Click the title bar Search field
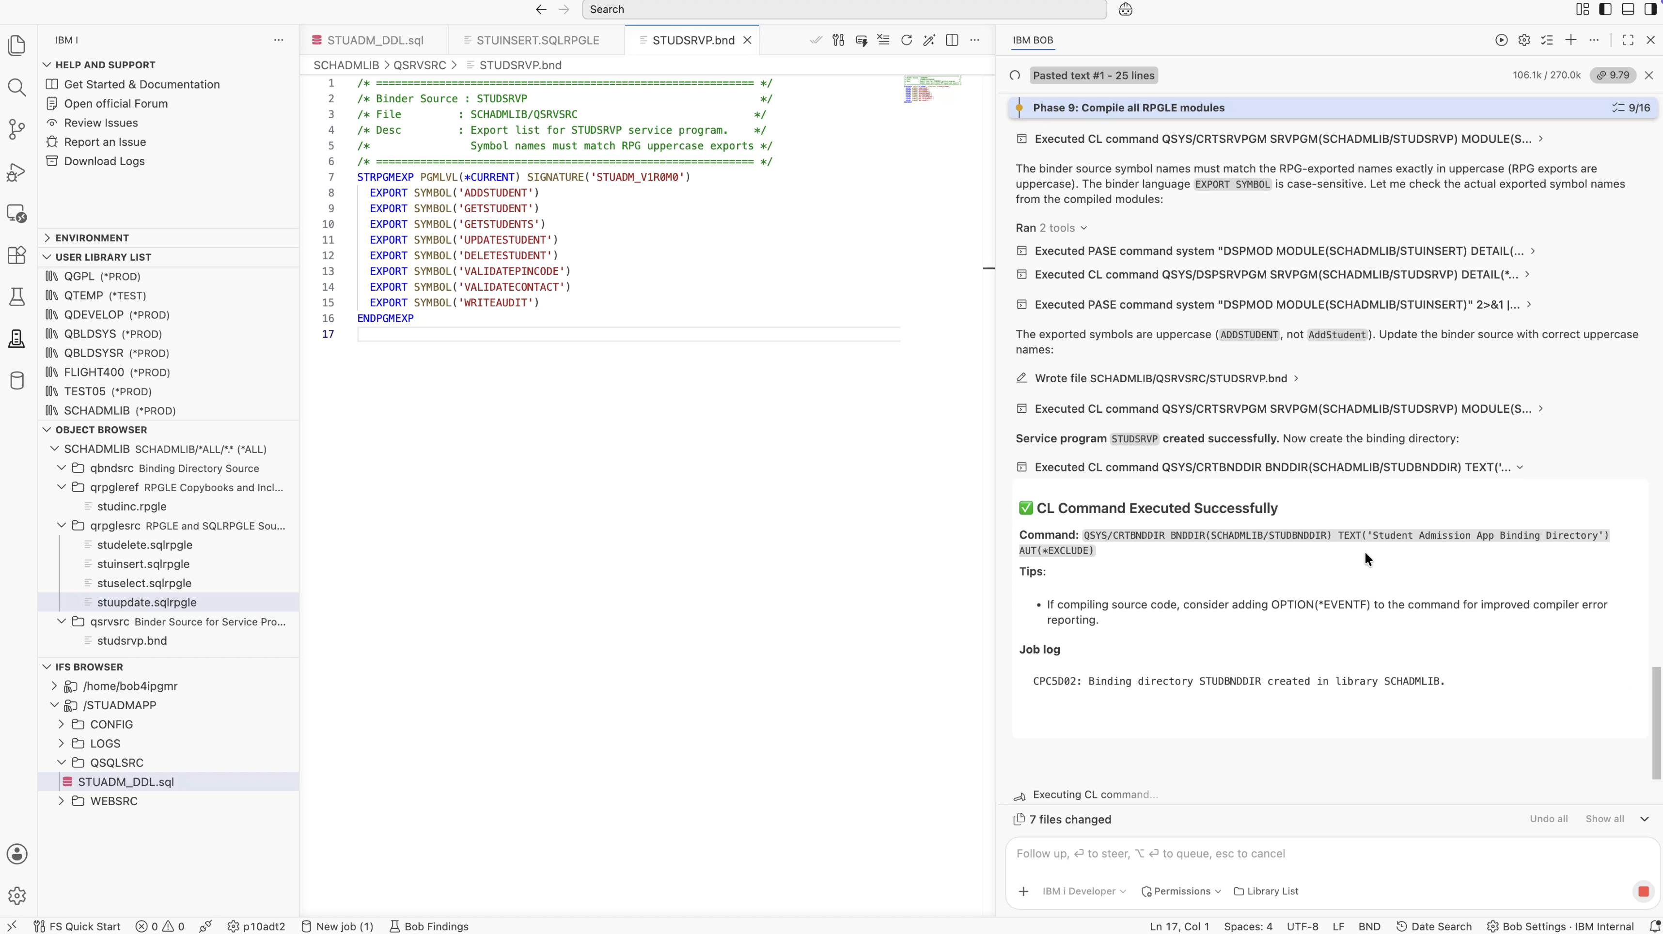The width and height of the screenshot is (1663, 934). point(845,10)
